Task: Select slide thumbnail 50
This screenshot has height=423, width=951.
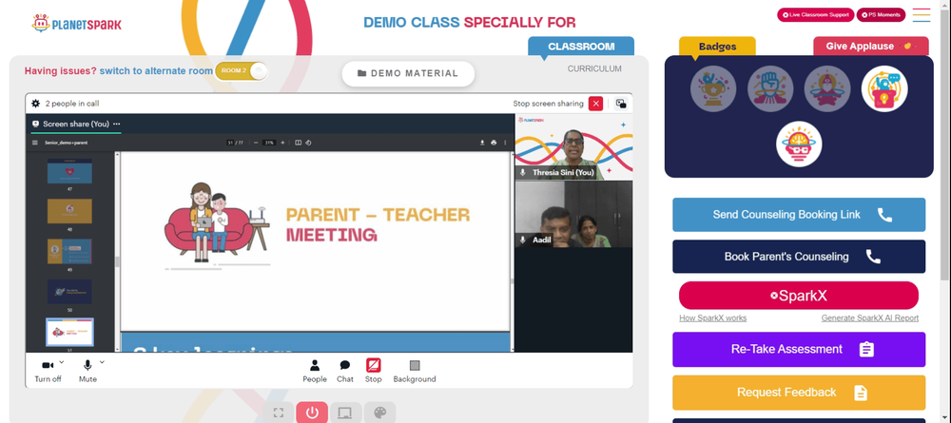Action: 69,291
